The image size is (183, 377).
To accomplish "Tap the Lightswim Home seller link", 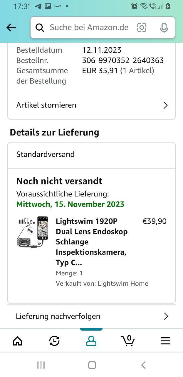I will (123, 284).
